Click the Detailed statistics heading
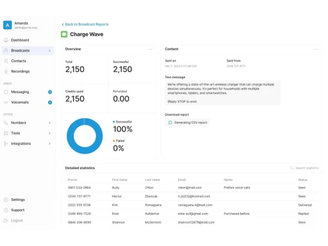The height and width of the screenshot is (246, 328). [80, 168]
